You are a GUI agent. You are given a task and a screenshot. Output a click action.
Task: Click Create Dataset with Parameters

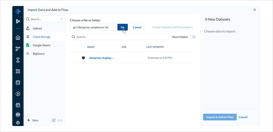pyautogui.click(x=172, y=27)
